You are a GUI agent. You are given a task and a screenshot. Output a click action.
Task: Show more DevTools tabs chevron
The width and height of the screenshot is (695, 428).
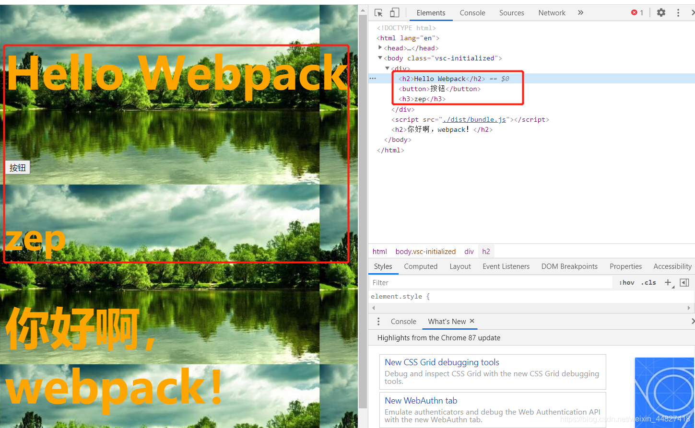[x=580, y=13]
